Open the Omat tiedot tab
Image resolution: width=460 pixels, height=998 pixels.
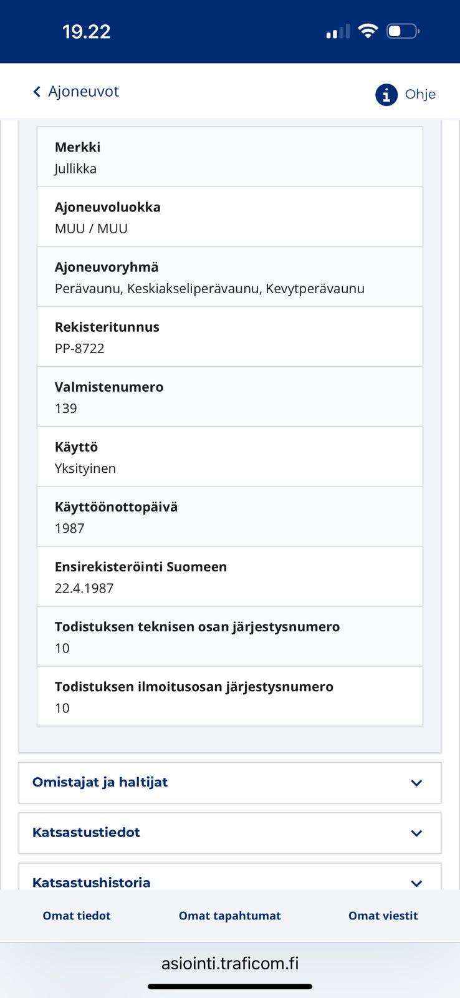(x=77, y=916)
